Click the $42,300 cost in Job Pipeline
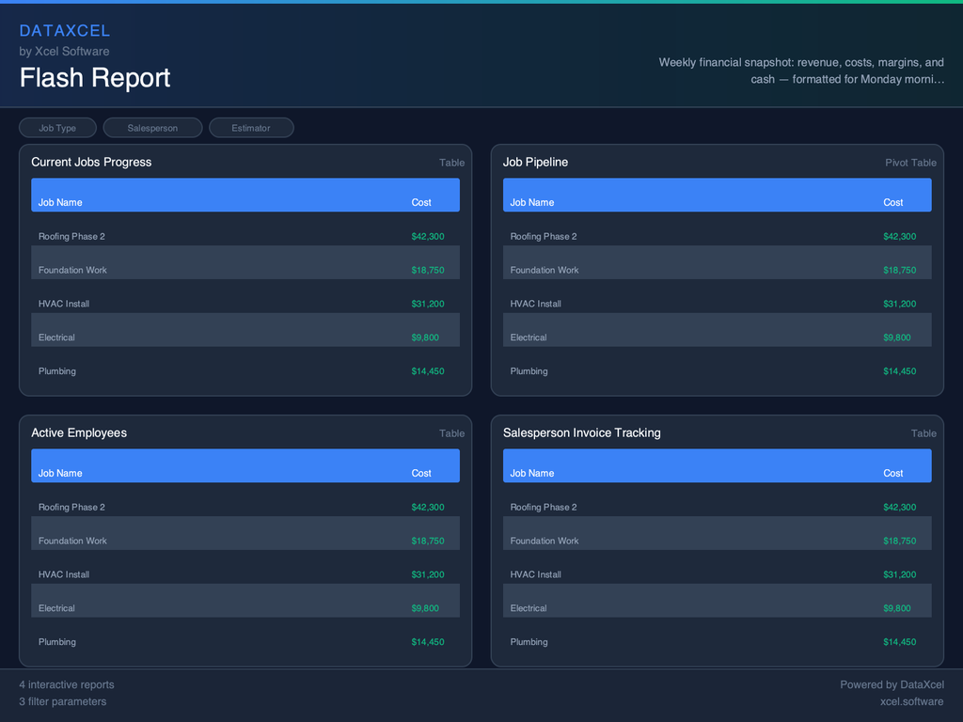 pyautogui.click(x=899, y=236)
